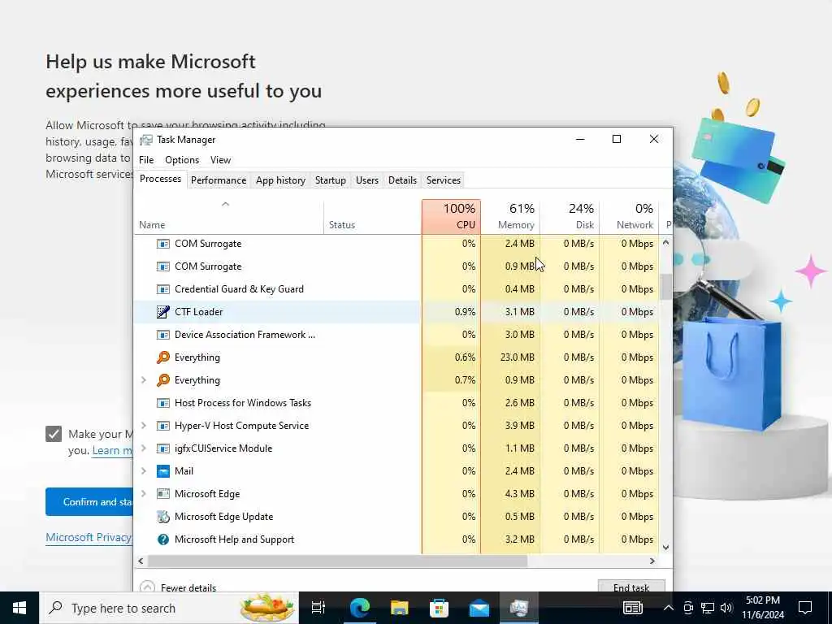This screenshot has width=832, height=624.
Task: Open the File menu
Action: click(146, 160)
